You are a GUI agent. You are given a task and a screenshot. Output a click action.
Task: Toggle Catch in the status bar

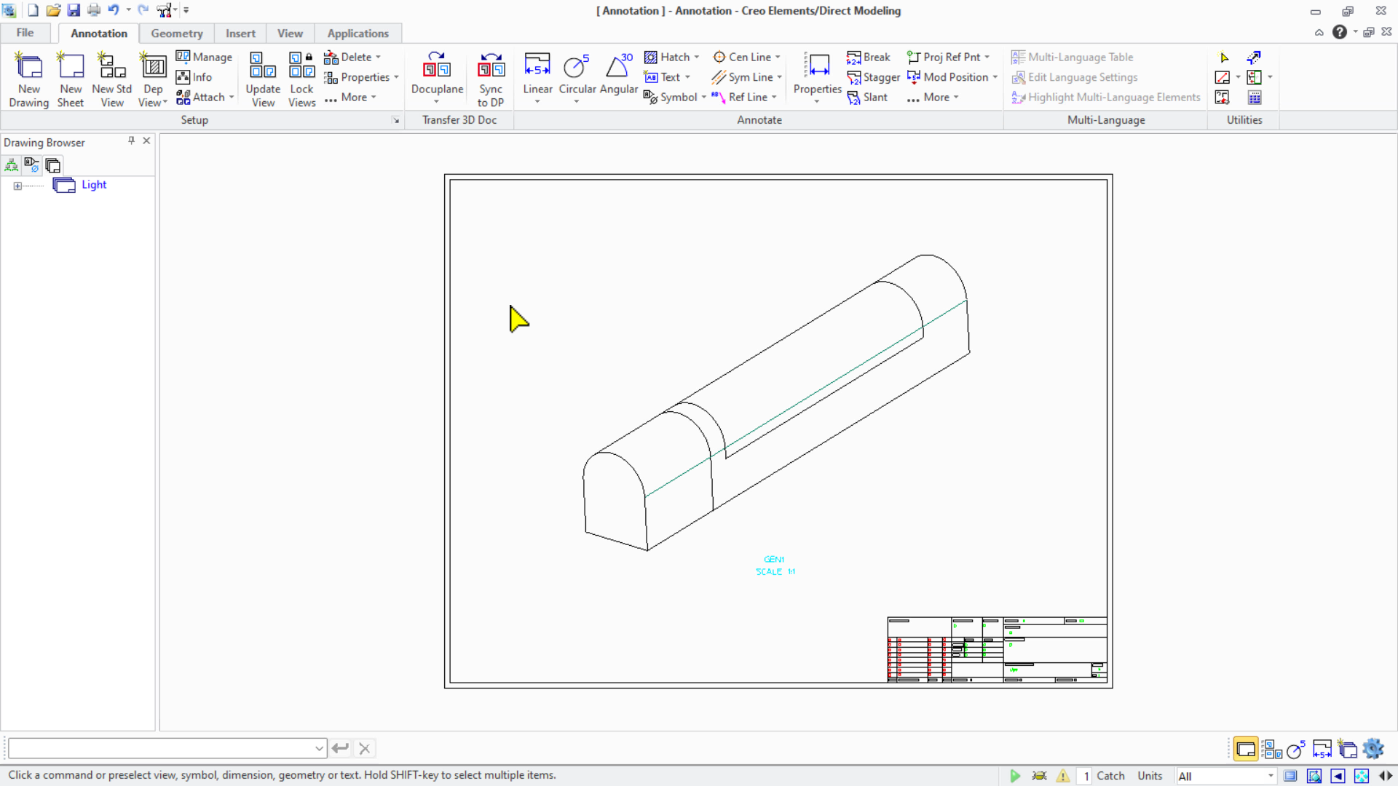(1110, 776)
